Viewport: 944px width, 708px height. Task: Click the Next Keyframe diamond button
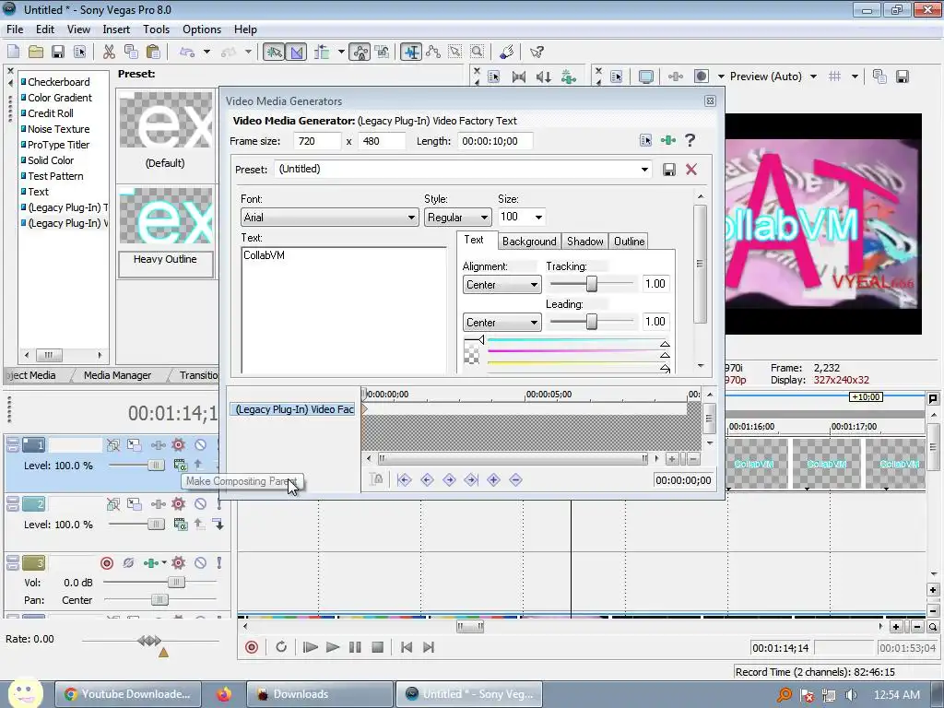(449, 479)
